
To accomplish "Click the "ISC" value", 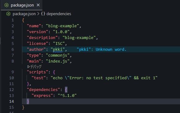I will tap(59, 44).
